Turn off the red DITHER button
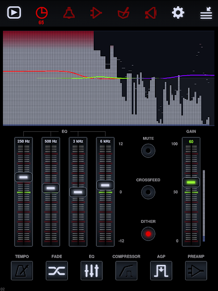218x291 pixels. point(148,234)
